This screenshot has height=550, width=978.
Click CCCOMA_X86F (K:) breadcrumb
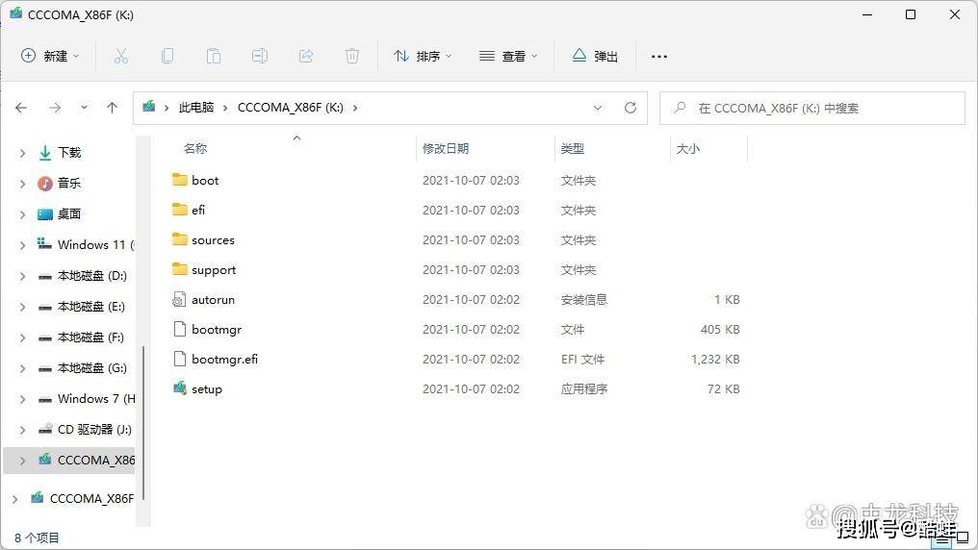coord(290,108)
